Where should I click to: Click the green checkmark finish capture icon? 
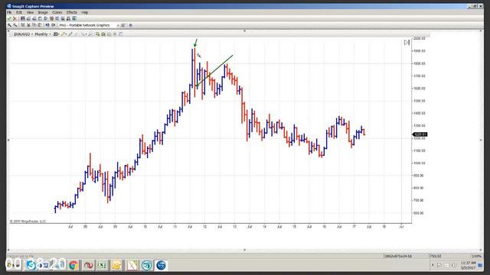(9, 18)
